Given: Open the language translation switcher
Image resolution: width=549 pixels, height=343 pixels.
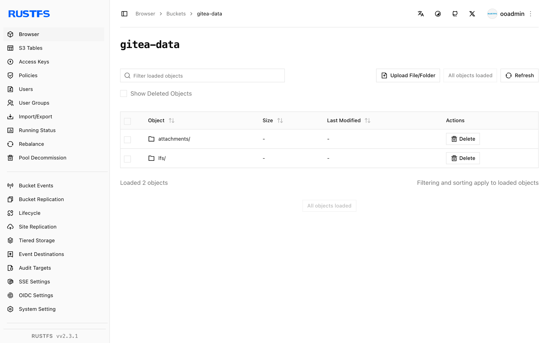Looking at the screenshot, I should click(421, 14).
